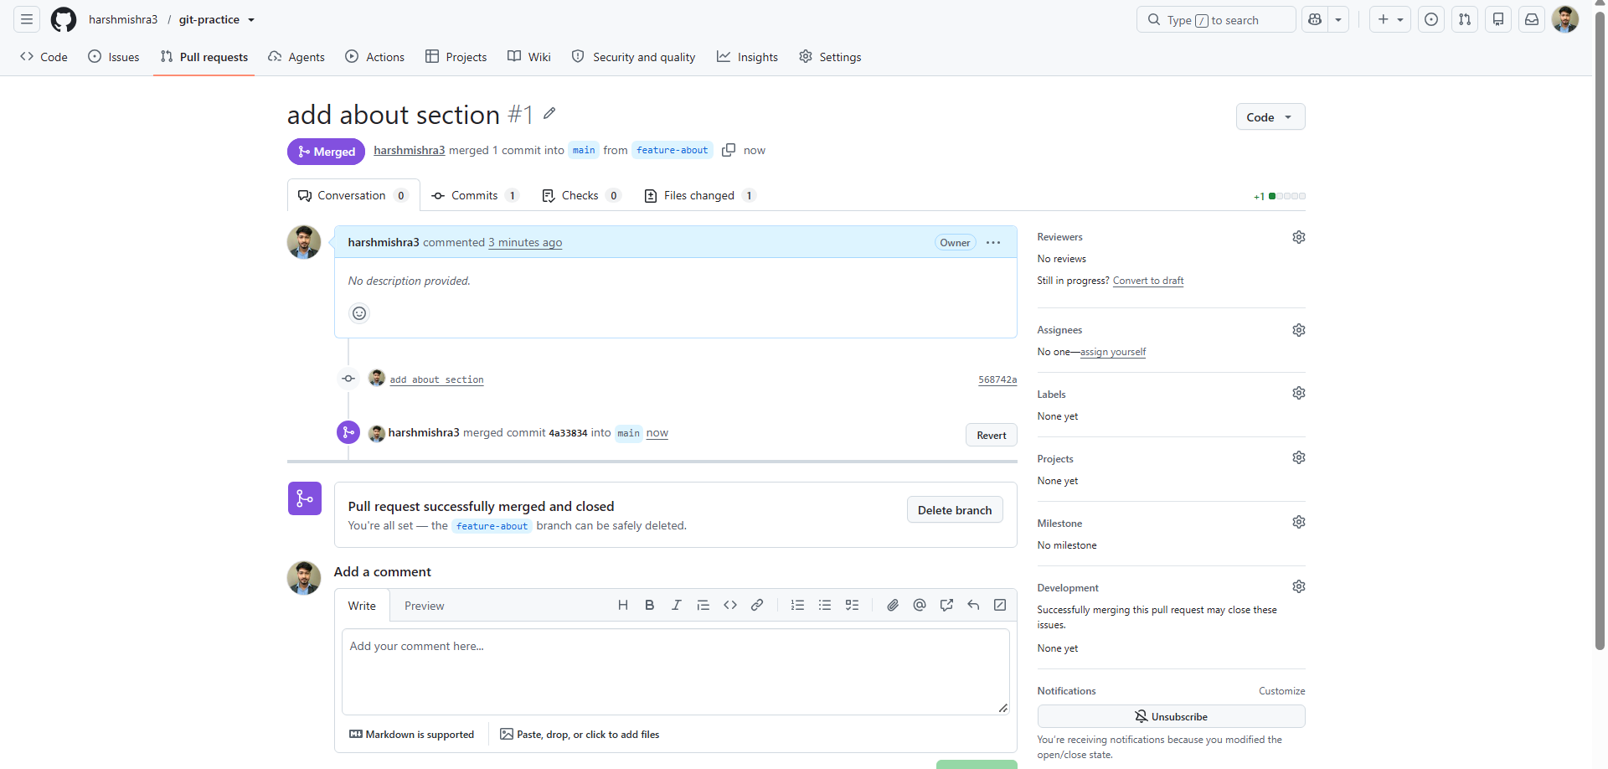Insert heading formatting in comment
This screenshot has height=769, width=1608.
(x=623, y=605)
